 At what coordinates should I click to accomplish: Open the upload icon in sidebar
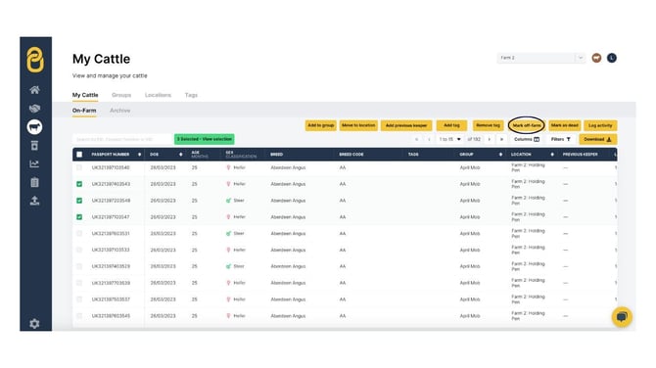(34, 201)
